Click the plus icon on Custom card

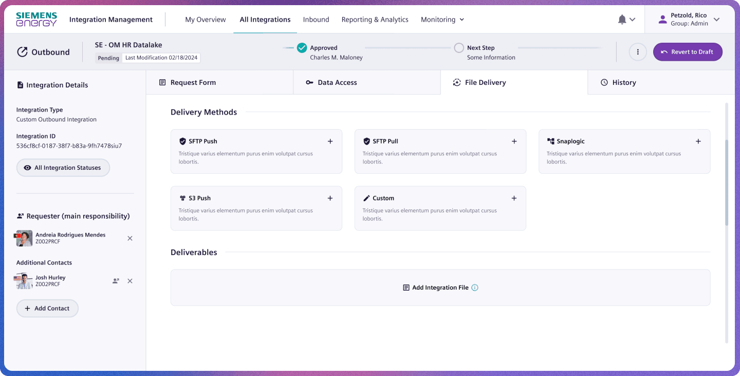514,199
